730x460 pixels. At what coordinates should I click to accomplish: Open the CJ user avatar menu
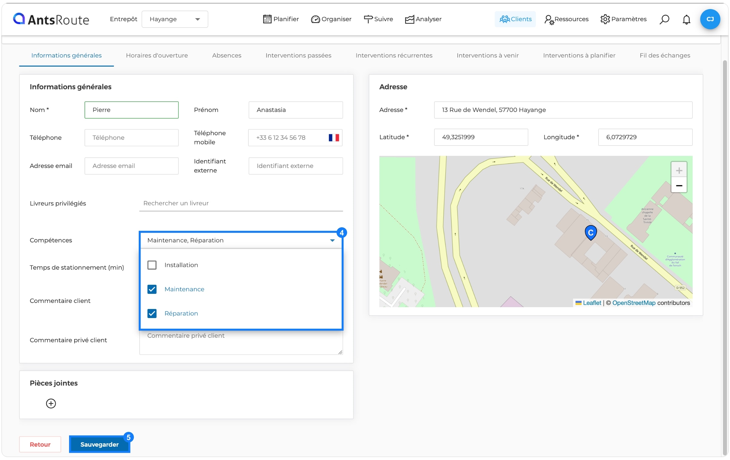coord(710,19)
